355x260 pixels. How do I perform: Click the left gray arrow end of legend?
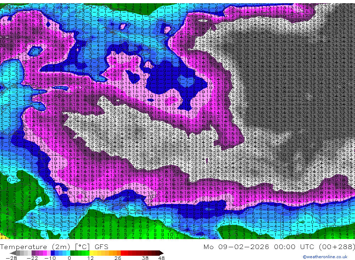point(13,253)
